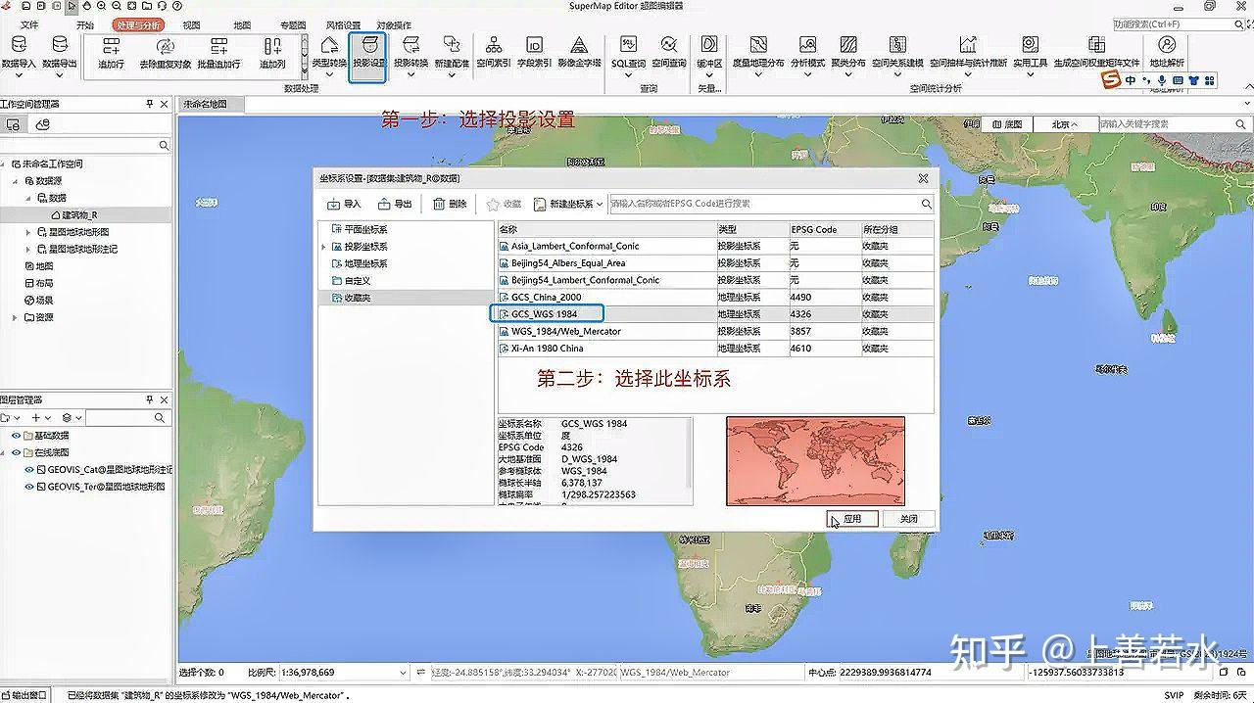This screenshot has width=1254, height=703.
Task: Open the SQL查询 query tool
Action: coord(627,56)
